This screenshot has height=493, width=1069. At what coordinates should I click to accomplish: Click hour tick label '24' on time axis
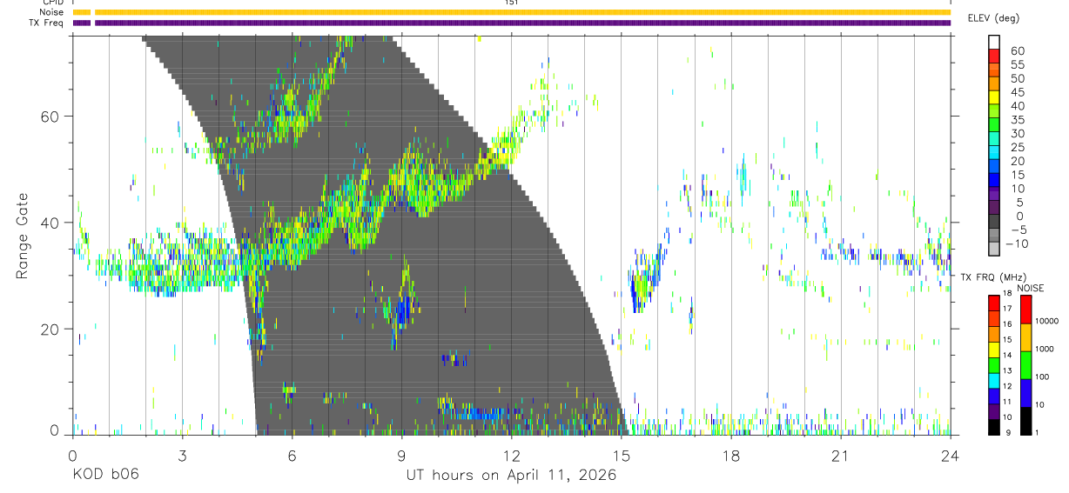[951, 456]
